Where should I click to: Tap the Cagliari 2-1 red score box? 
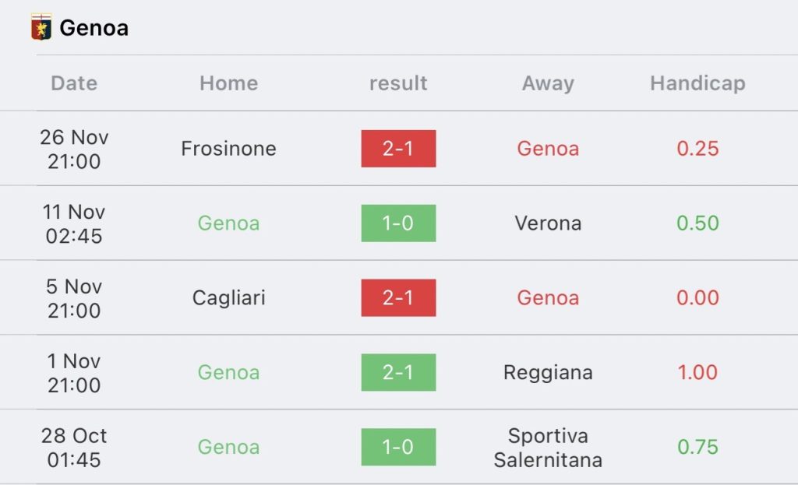[398, 298]
